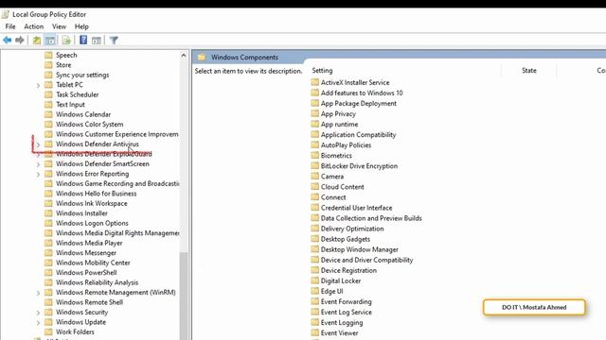Click folder icon beside Windows PowerShell in tree
Screen dimensions: 606x340
48,273
